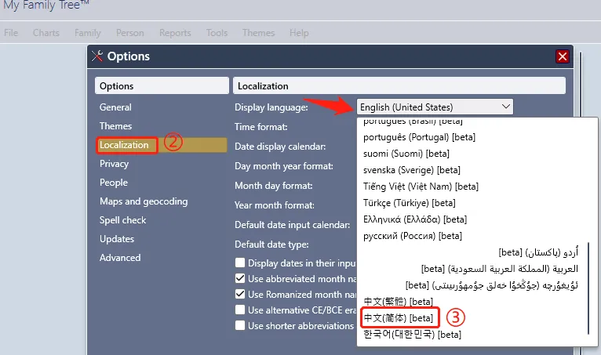This screenshot has height=355, width=601.
Task: Choose Tiếng Việt (Việt Nam) language
Action: [x=421, y=187]
